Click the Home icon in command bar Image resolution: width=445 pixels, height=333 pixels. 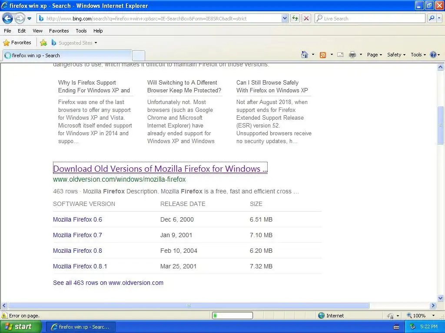click(x=305, y=55)
